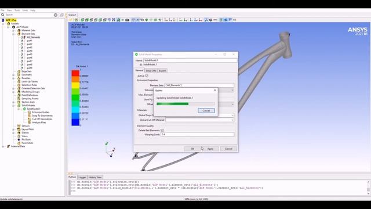
Task: Switch to the Drop-Offs tab
Action: (x=151, y=71)
